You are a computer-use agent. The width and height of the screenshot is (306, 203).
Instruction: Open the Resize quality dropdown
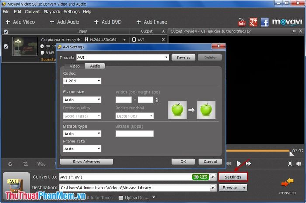coord(82,116)
